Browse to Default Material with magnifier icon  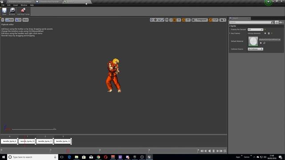tap(264, 43)
